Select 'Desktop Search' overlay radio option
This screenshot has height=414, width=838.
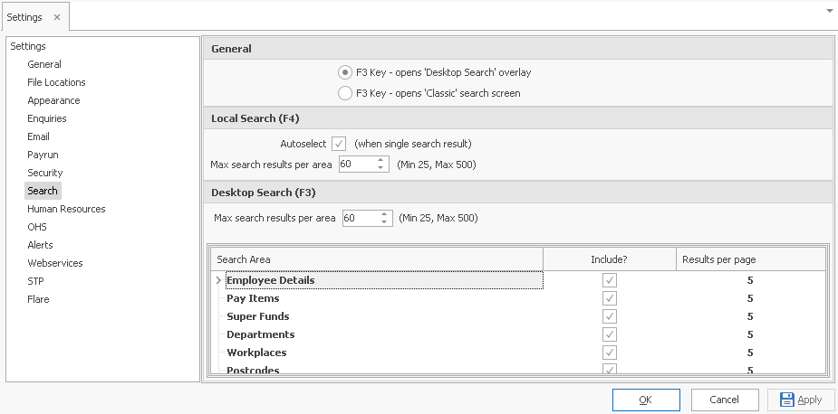[x=345, y=72]
